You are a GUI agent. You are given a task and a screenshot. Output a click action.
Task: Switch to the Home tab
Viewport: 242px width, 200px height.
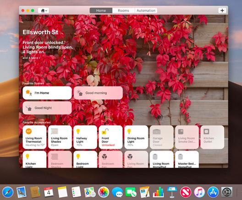[x=101, y=11]
